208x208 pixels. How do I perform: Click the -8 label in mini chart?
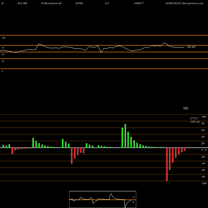(x=134, y=197)
